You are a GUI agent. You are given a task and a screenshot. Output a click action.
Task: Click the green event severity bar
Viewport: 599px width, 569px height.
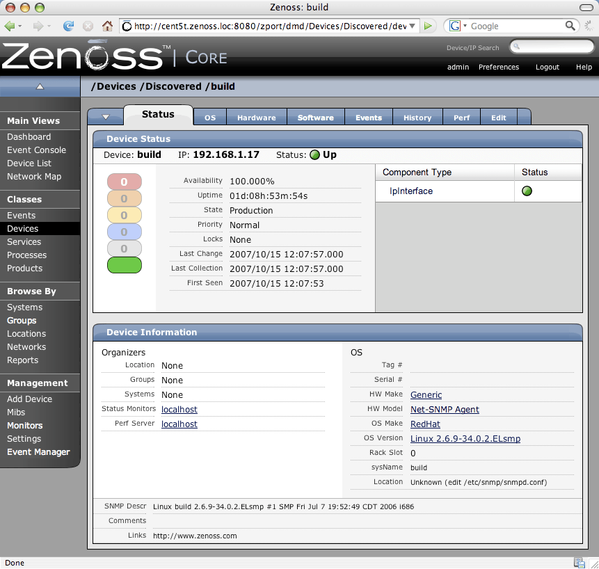(125, 265)
